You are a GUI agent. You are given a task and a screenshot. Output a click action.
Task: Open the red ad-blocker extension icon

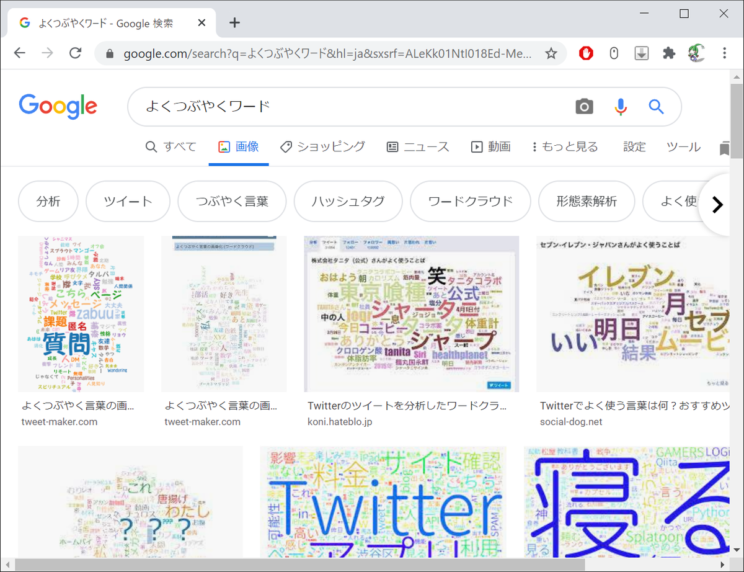[x=586, y=53]
